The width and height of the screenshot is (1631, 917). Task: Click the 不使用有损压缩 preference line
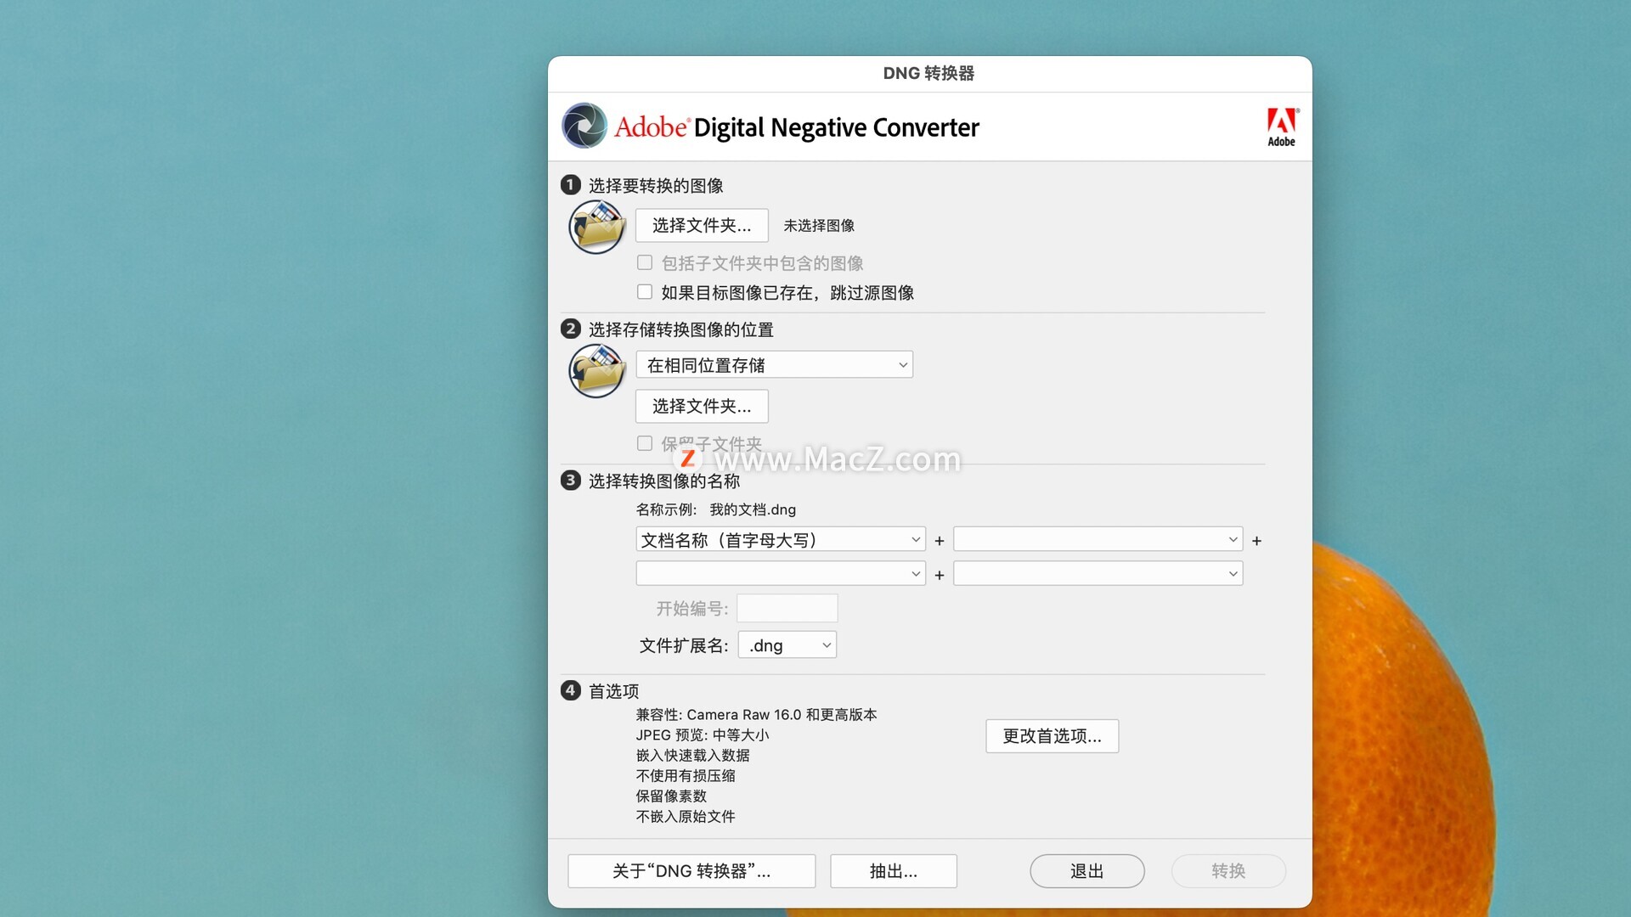[686, 776]
